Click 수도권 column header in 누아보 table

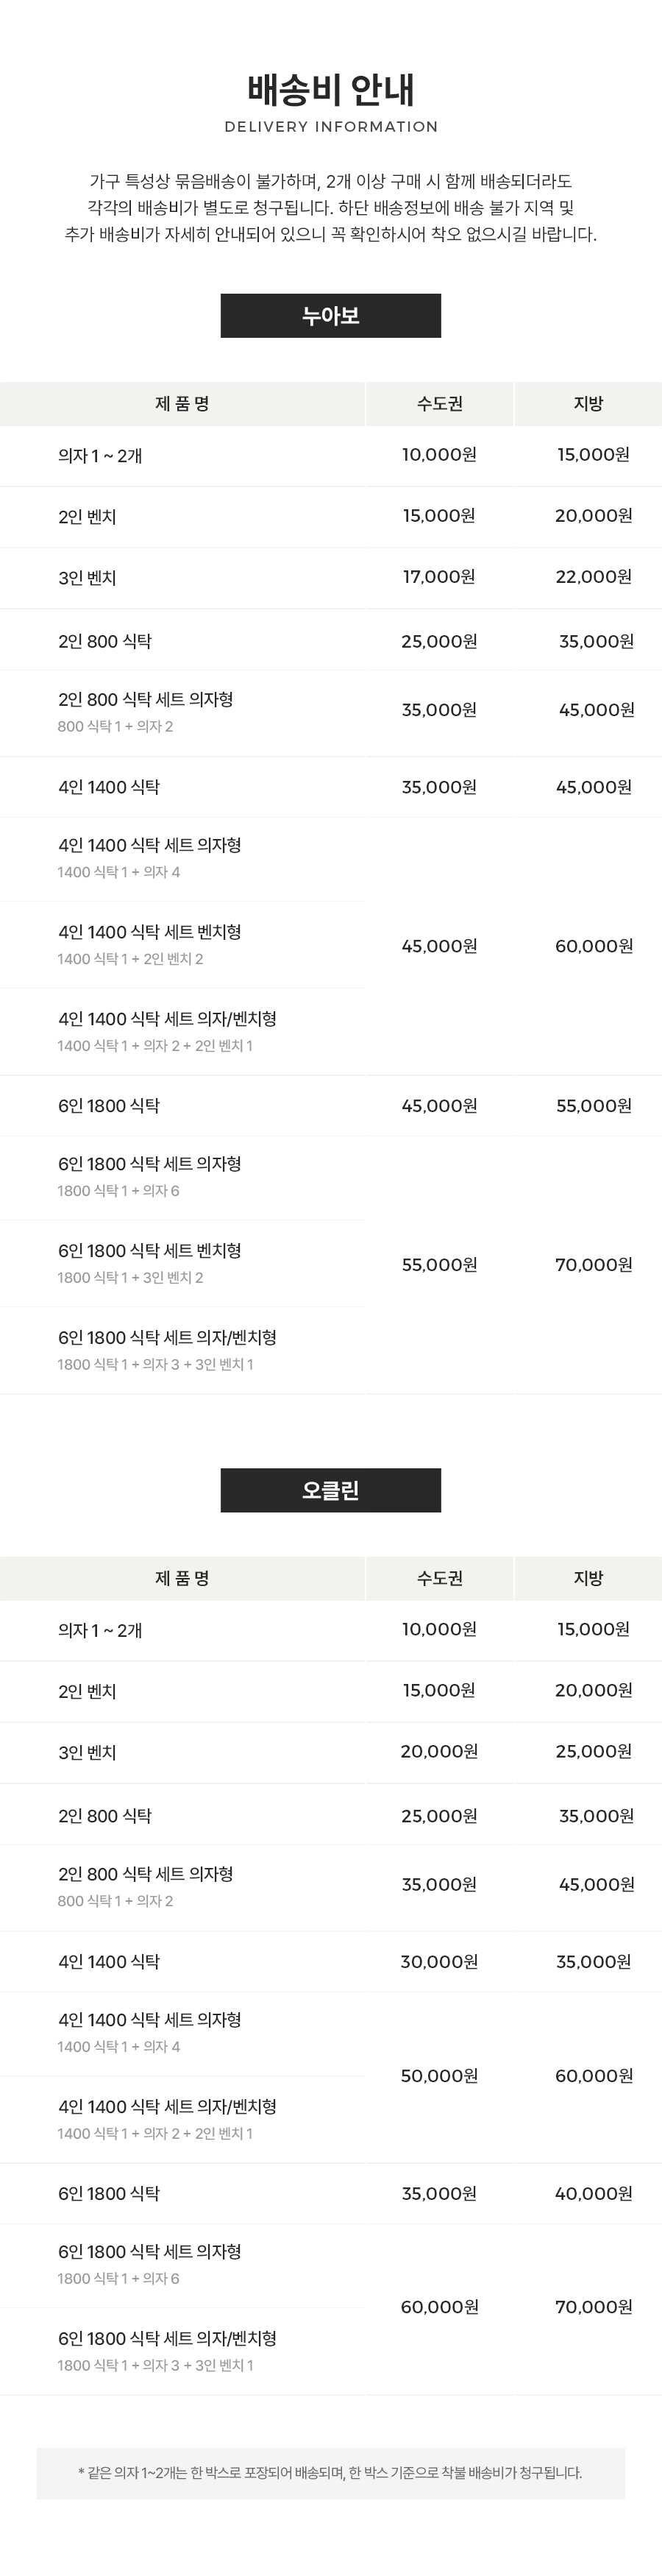coord(439,404)
